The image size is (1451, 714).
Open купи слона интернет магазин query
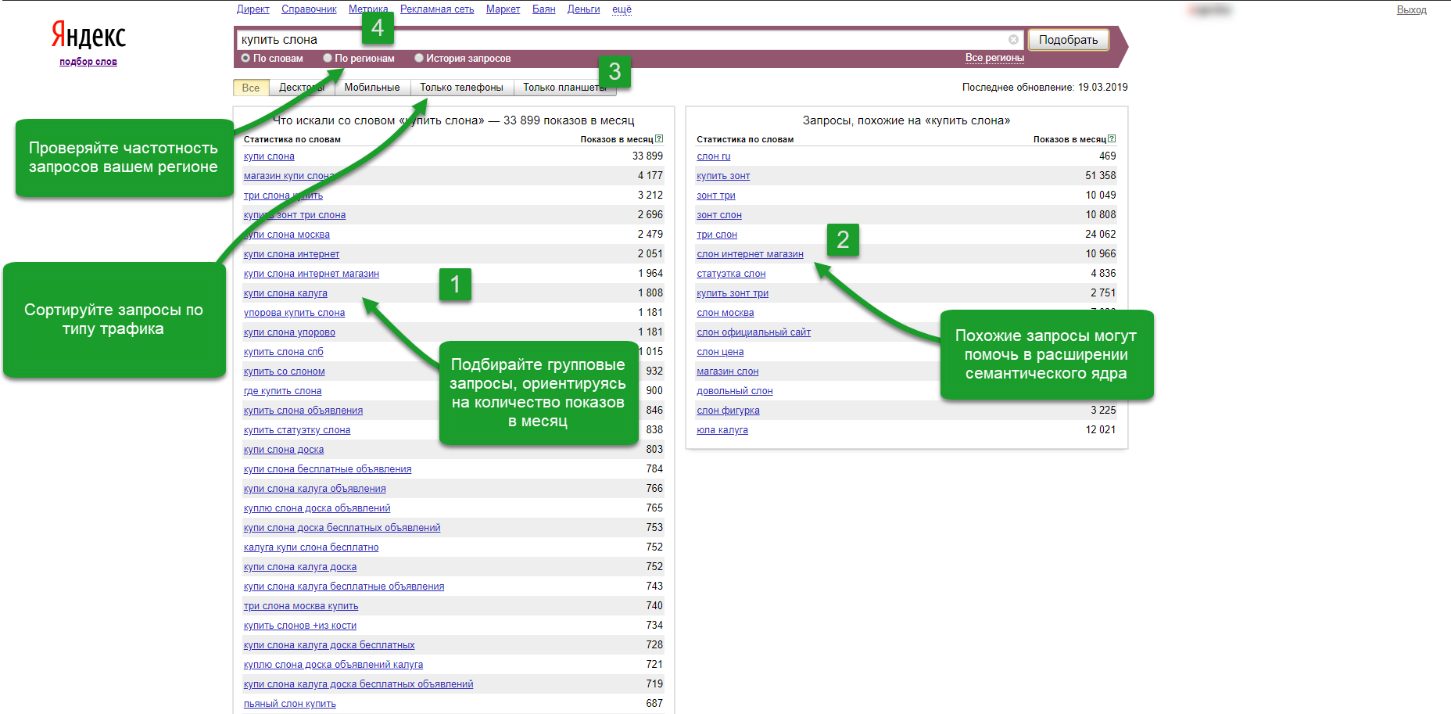click(311, 274)
